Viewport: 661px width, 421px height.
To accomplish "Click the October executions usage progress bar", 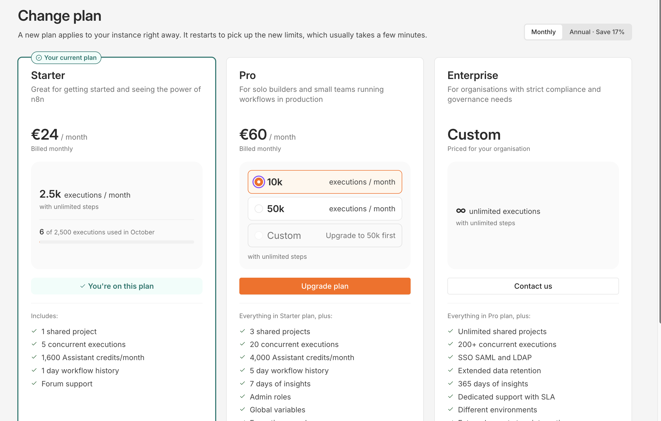I will point(117,242).
